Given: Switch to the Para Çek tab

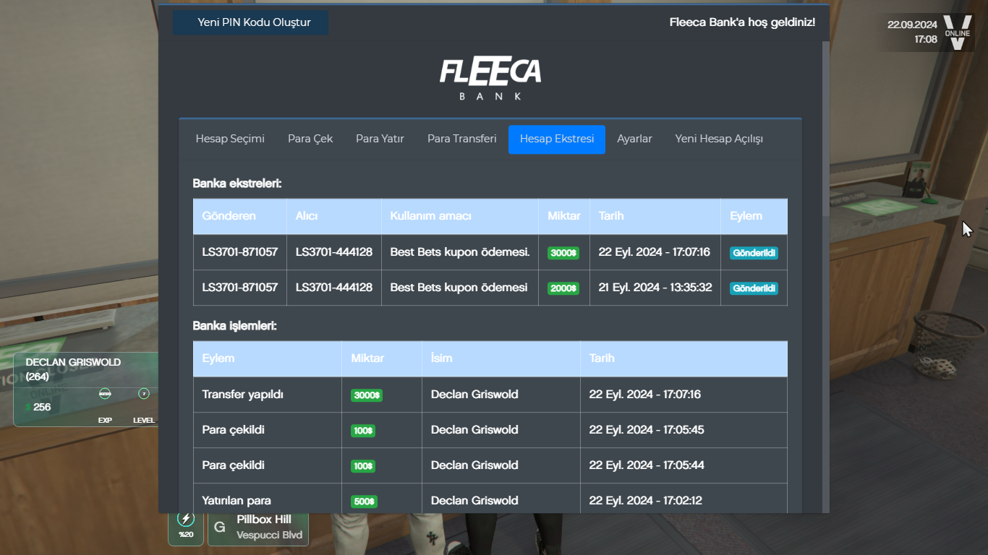Looking at the screenshot, I should click(310, 139).
